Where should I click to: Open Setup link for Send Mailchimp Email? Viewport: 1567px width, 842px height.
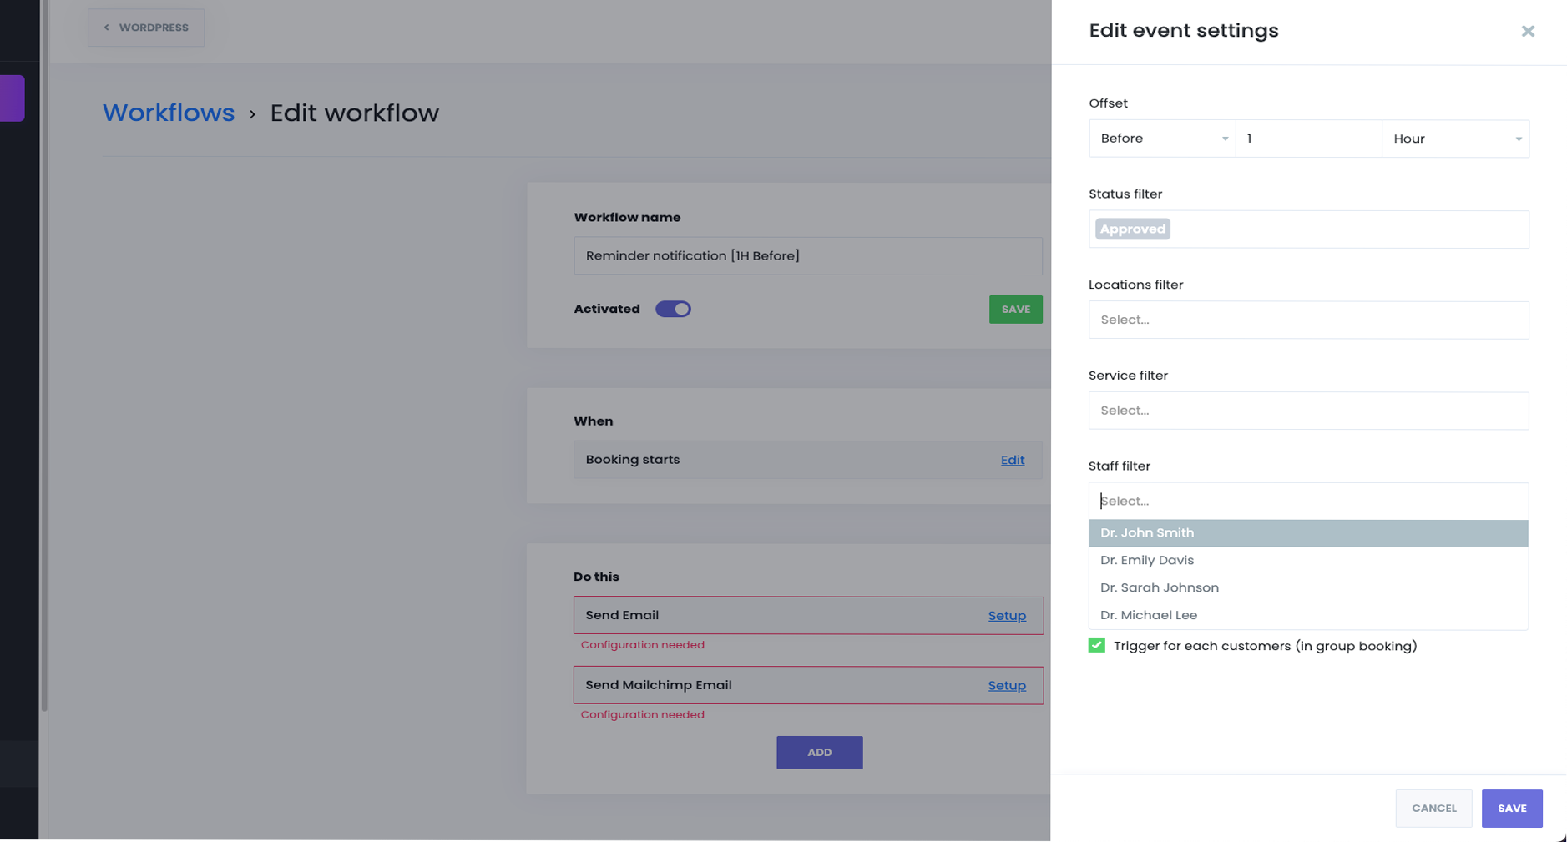[x=1006, y=685]
